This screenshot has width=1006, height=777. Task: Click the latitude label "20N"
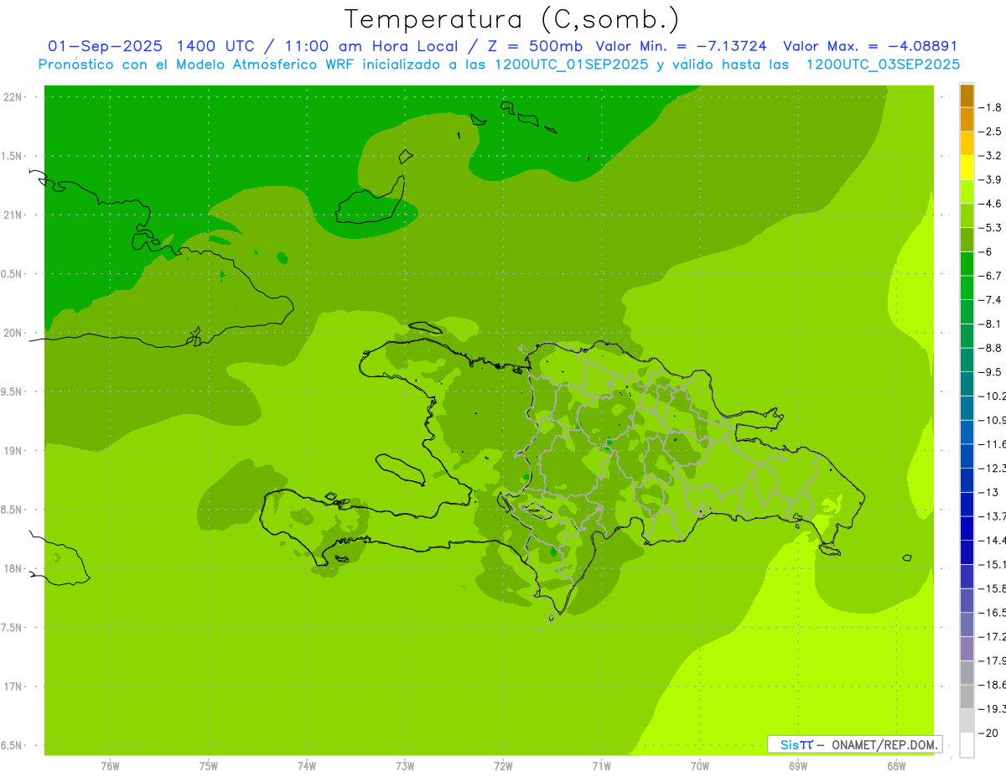pos(13,334)
